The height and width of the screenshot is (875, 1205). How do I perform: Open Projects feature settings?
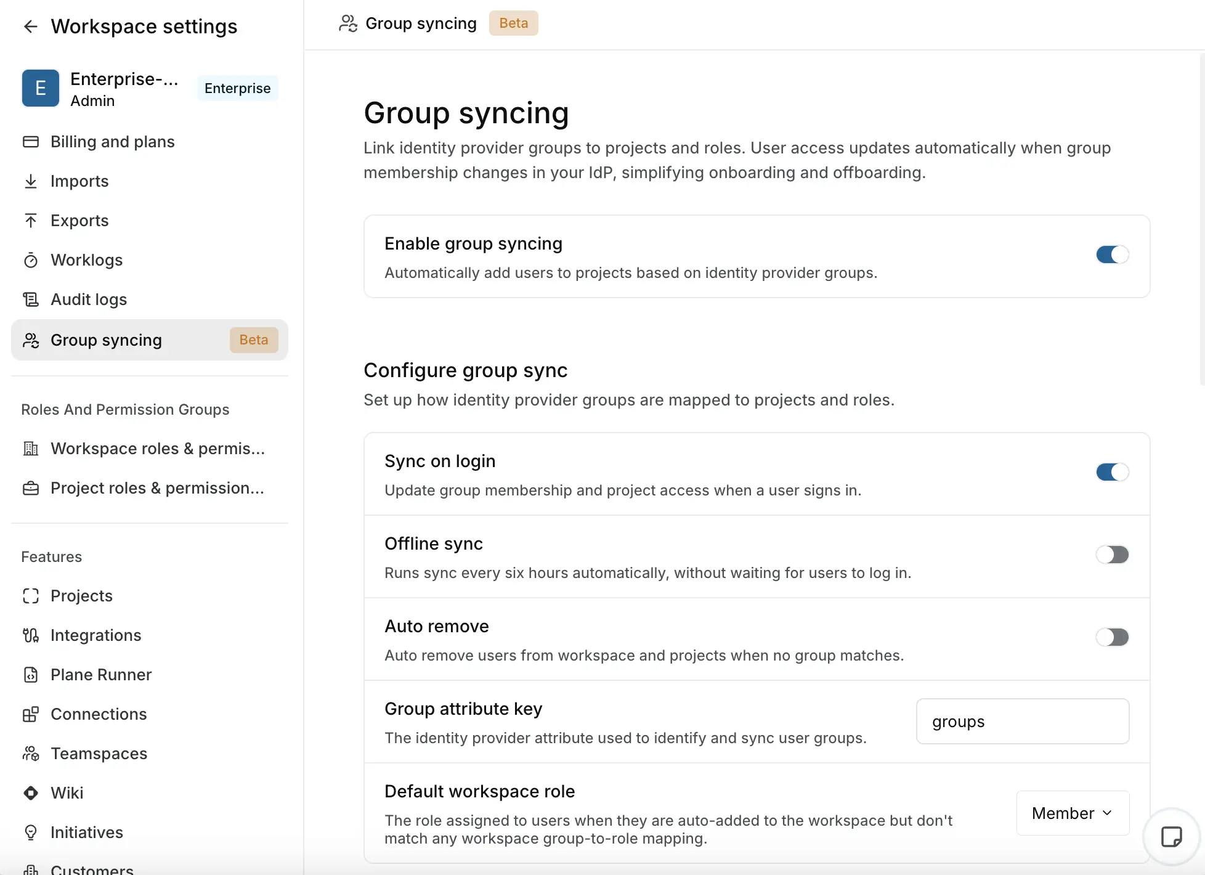click(x=150, y=596)
